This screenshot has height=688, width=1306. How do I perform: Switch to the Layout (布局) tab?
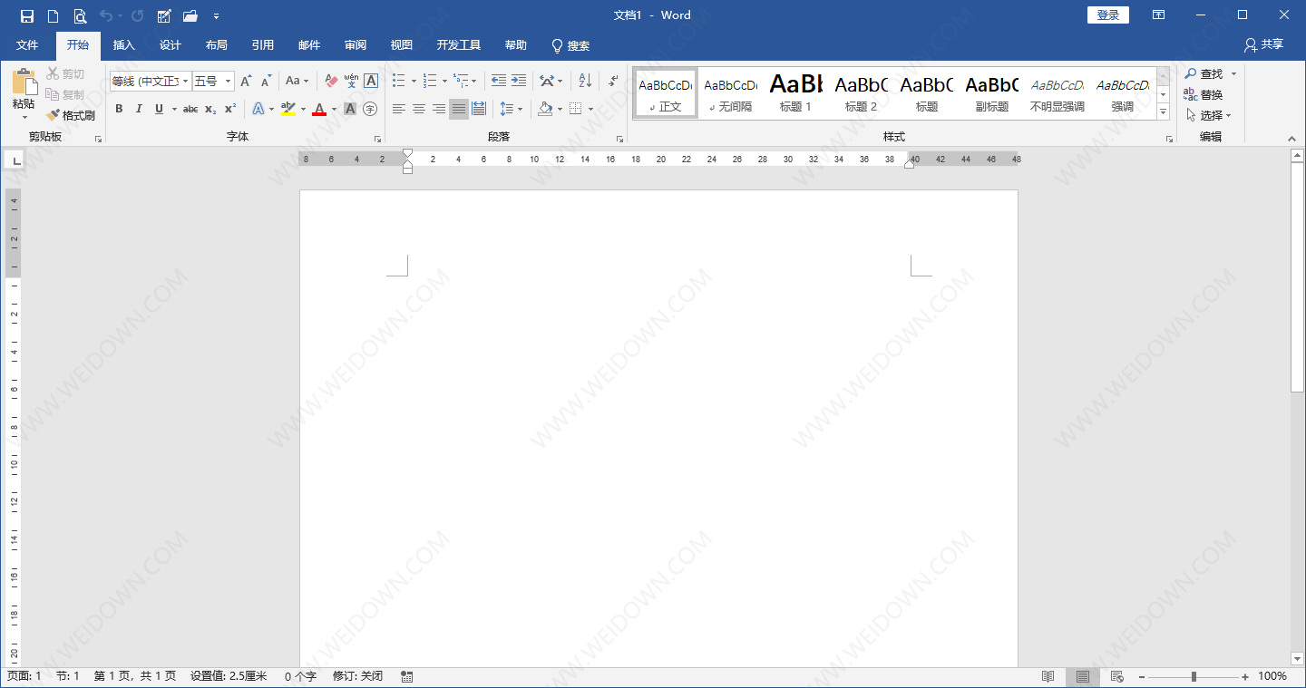pos(216,45)
